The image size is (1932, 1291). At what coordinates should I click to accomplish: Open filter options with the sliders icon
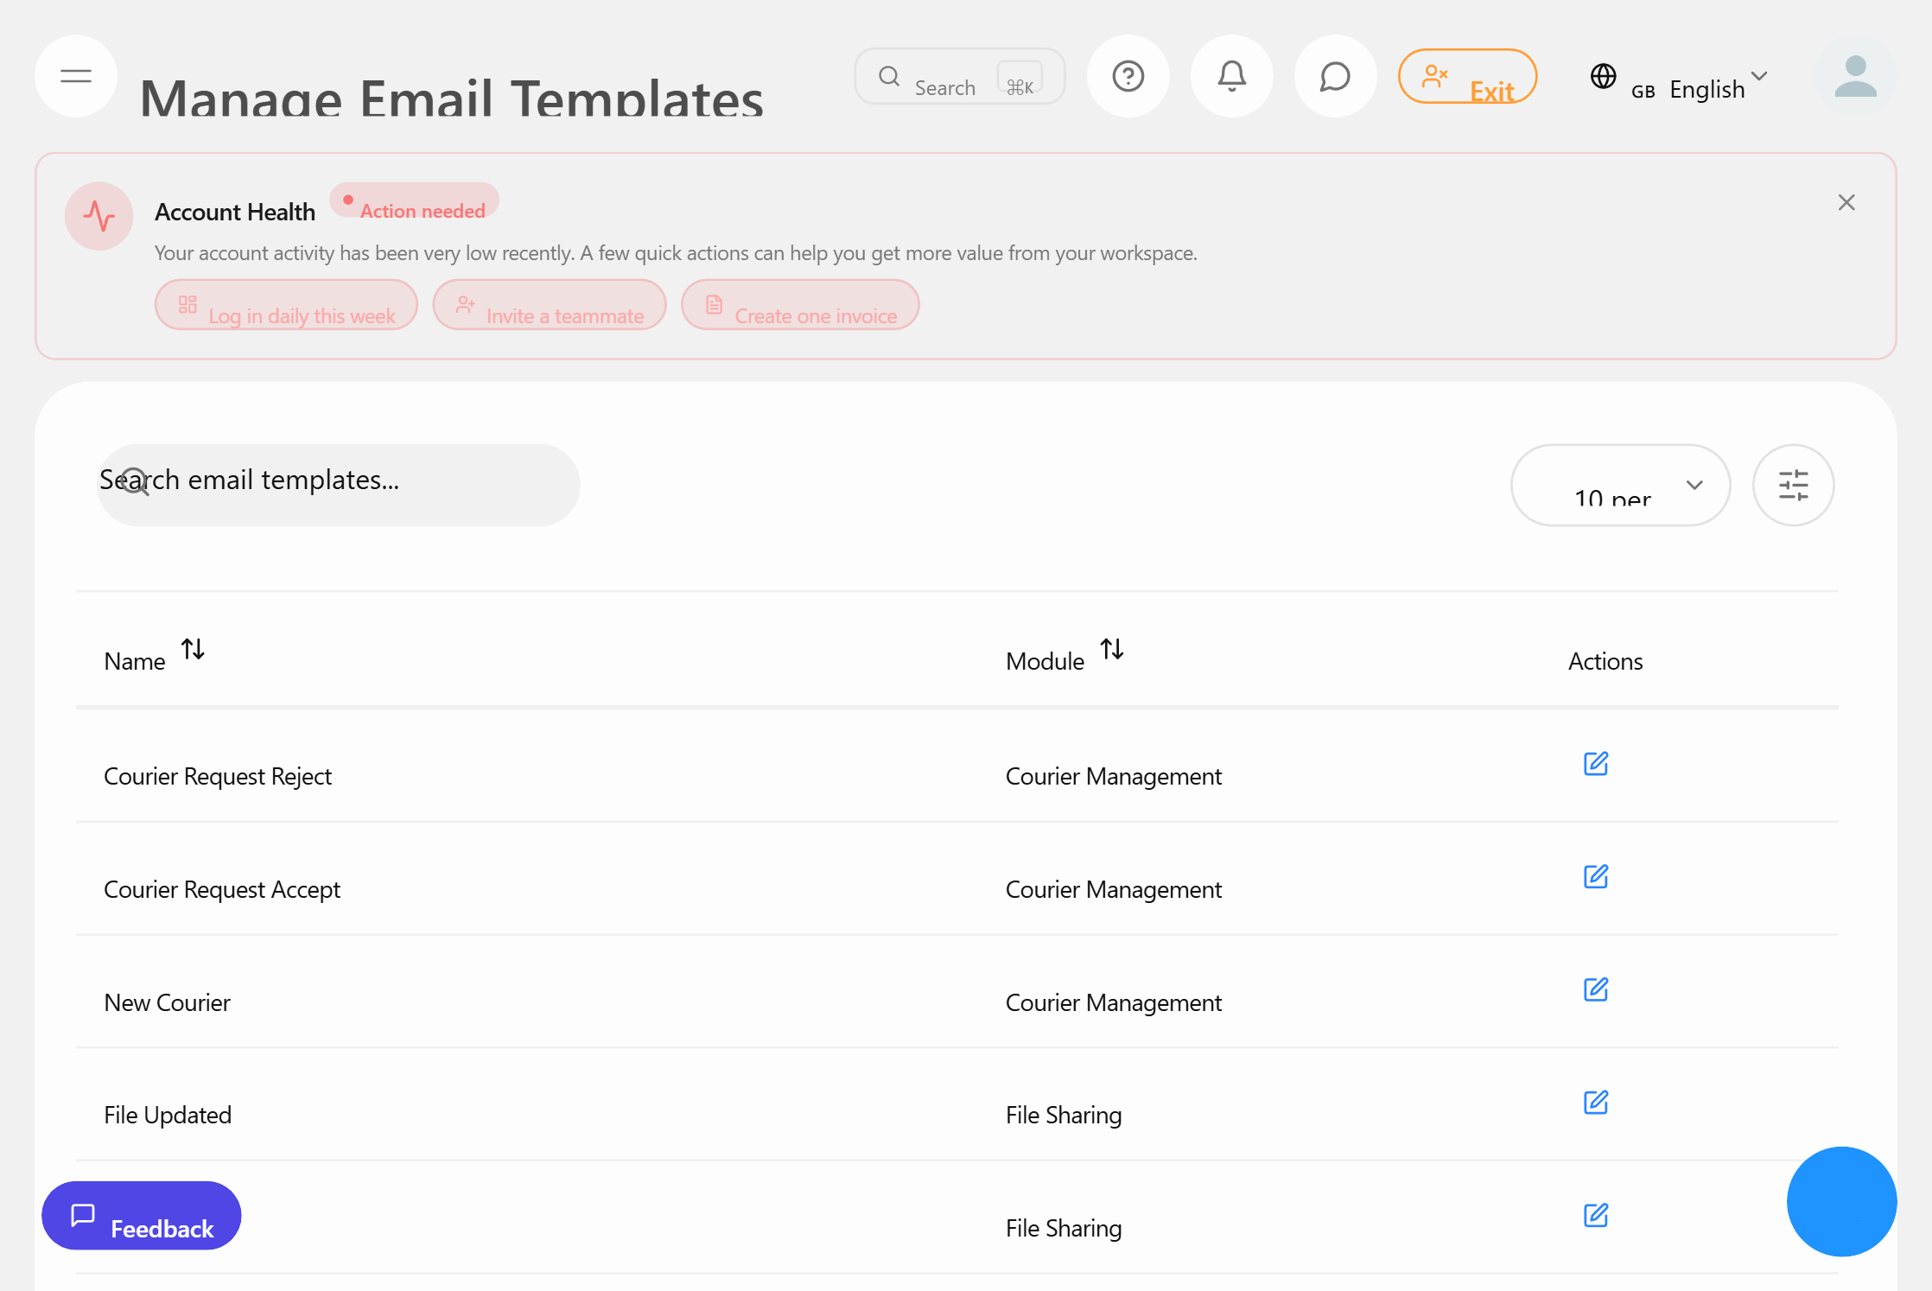coord(1794,485)
